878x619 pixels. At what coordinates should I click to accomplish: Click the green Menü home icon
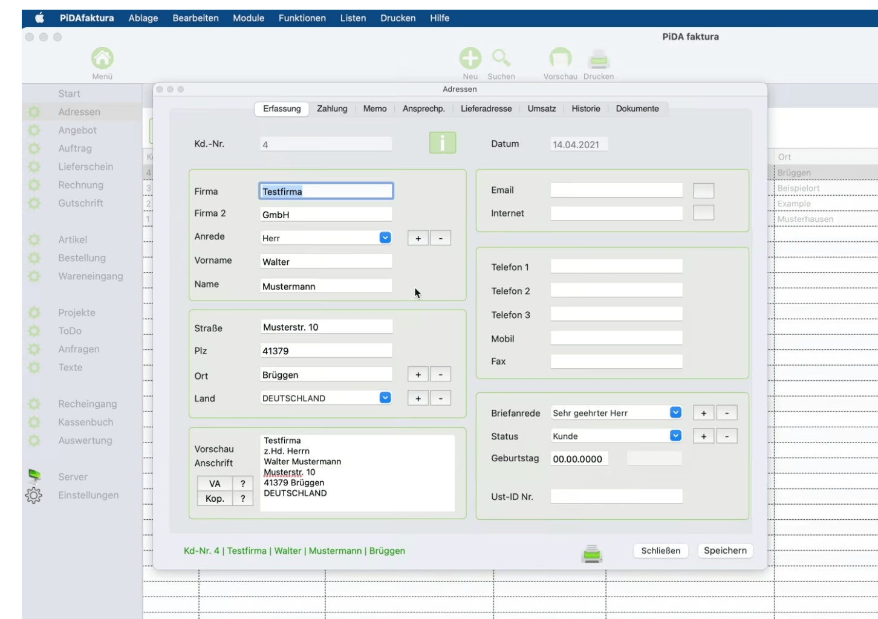102,59
